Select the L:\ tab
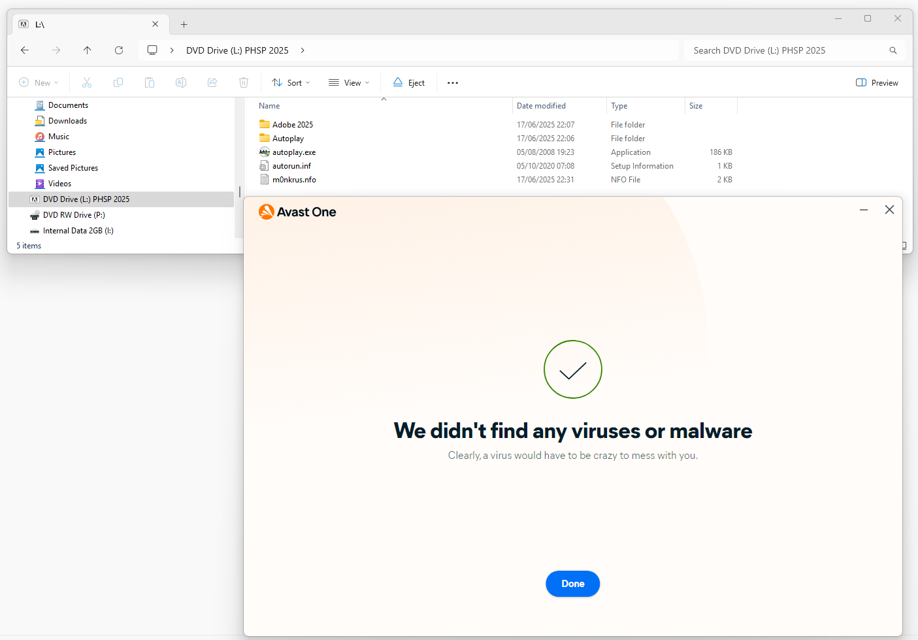 click(90, 24)
